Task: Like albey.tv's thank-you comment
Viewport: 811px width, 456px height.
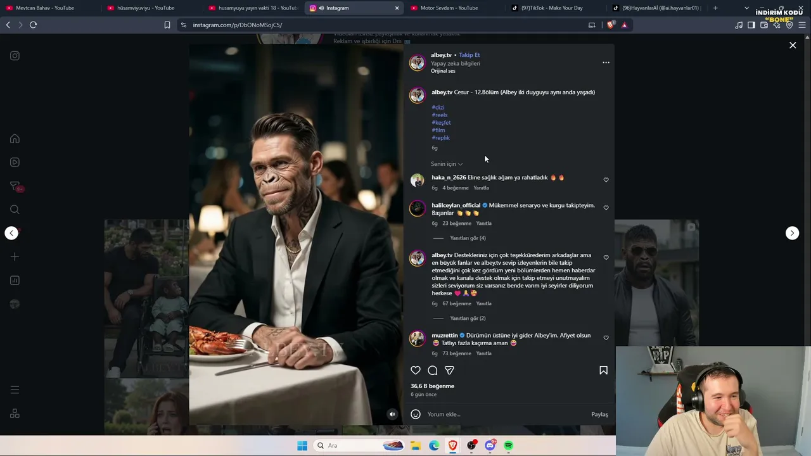Action: click(x=606, y=258)
